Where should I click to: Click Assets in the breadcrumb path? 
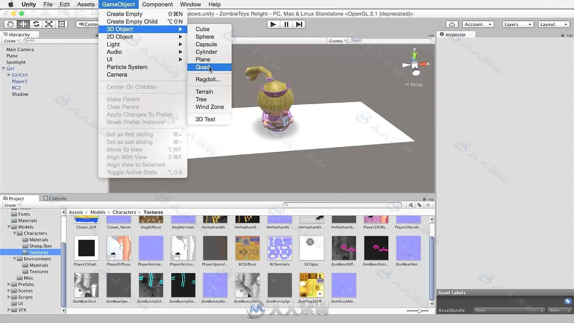pos(76,212)
